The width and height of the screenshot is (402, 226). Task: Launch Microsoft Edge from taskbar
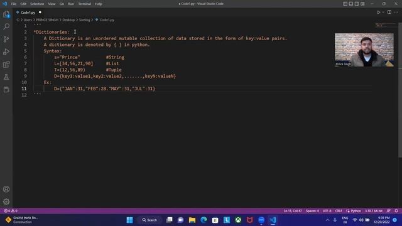point(204,220)
